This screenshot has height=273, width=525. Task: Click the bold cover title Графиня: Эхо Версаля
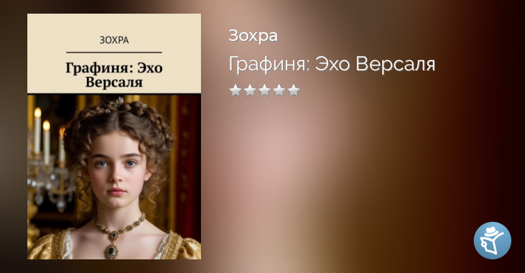[114, 75]
